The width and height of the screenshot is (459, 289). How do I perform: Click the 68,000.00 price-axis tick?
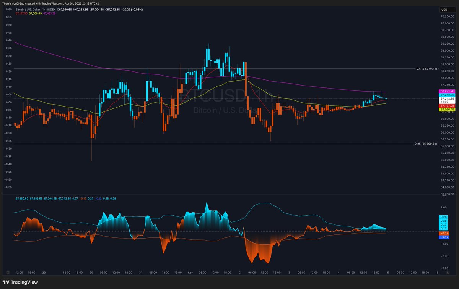(447, 78)
